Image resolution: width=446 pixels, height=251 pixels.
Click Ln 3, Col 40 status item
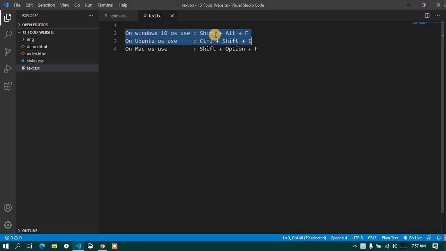[x=304, y=238]
